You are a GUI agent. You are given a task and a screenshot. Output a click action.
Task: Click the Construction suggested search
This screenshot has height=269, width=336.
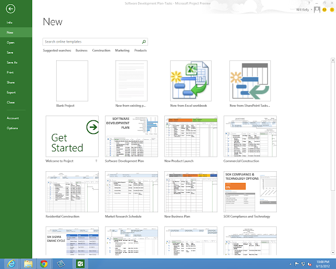[x=101, y=50]
